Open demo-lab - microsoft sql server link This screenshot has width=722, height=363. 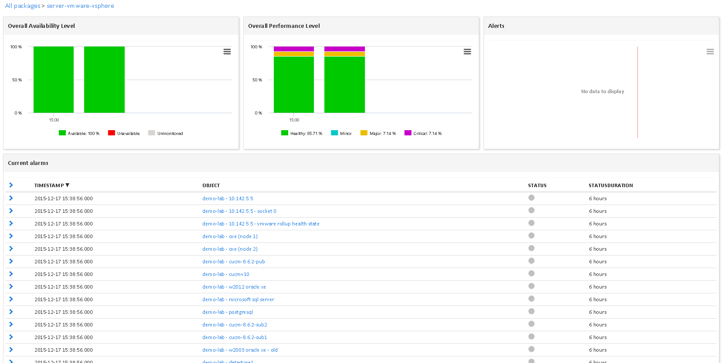[238, 299]
